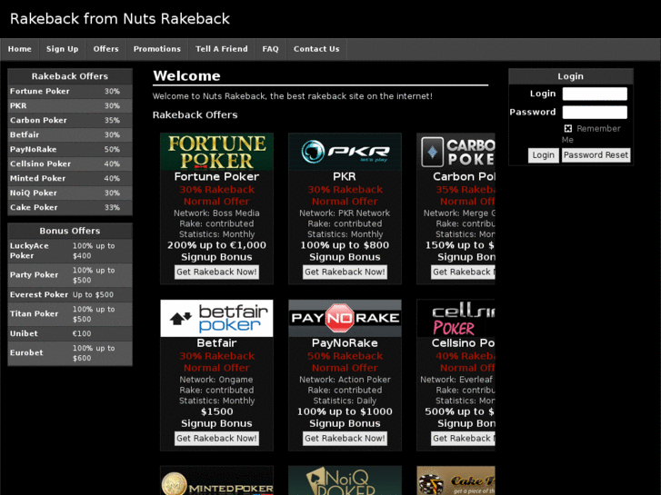
Task: Click the 'Rakeback from Nuts Rakeback' site title
Action: (120, 19)
